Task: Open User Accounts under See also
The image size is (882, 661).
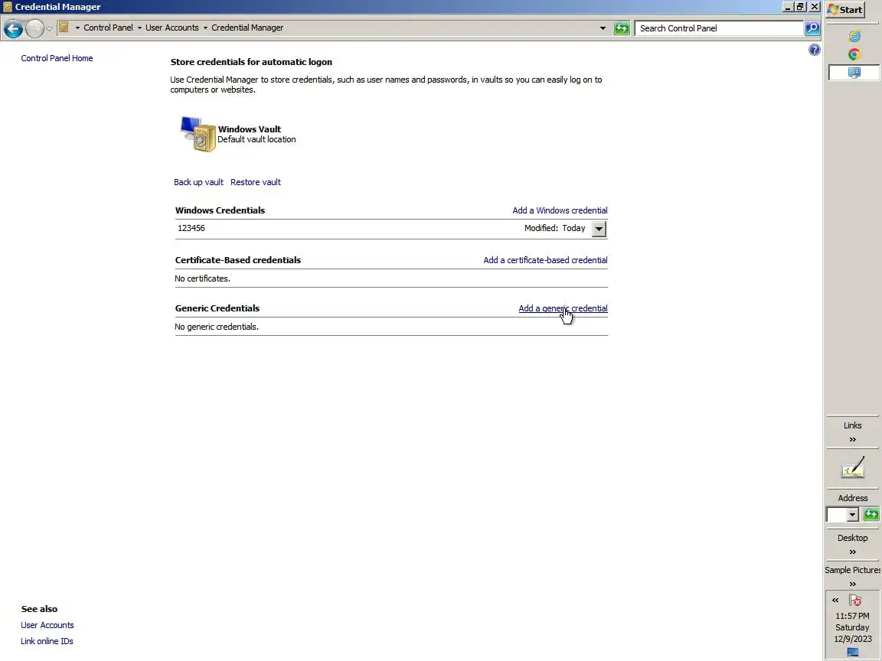Action: (47, 625)
